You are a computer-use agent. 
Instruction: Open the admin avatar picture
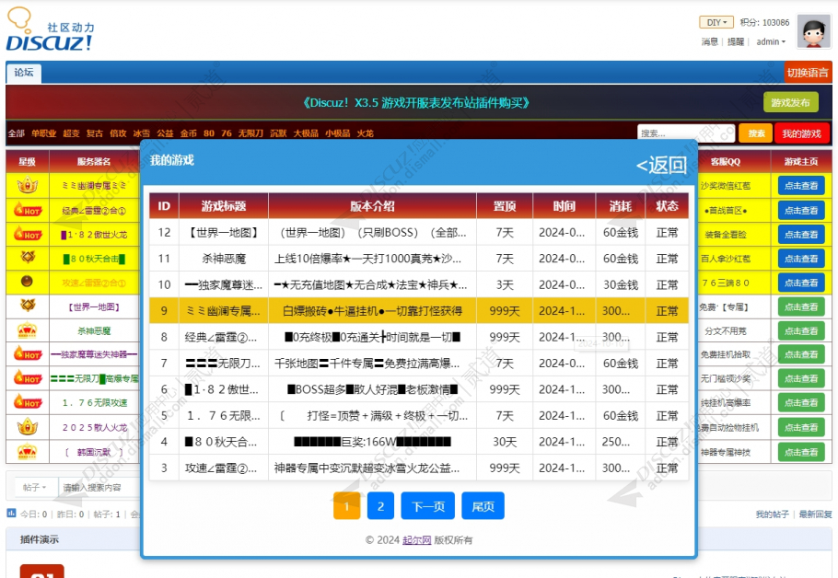[814, 31]
